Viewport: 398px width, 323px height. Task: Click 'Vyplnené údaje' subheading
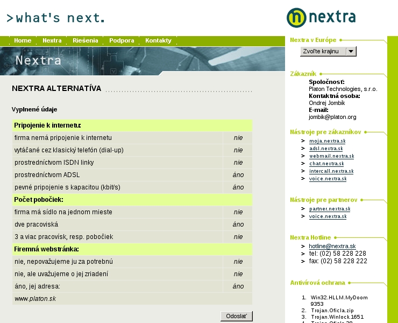tap(34, 109)
